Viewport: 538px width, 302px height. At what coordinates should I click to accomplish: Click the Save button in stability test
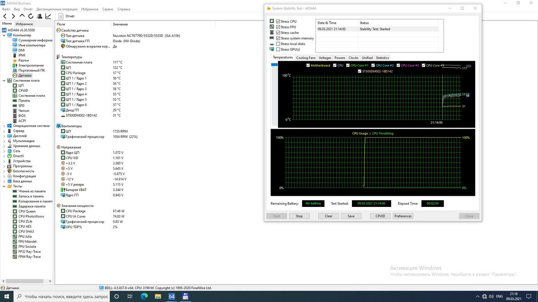pyautogui.click(x=351, y=216)
